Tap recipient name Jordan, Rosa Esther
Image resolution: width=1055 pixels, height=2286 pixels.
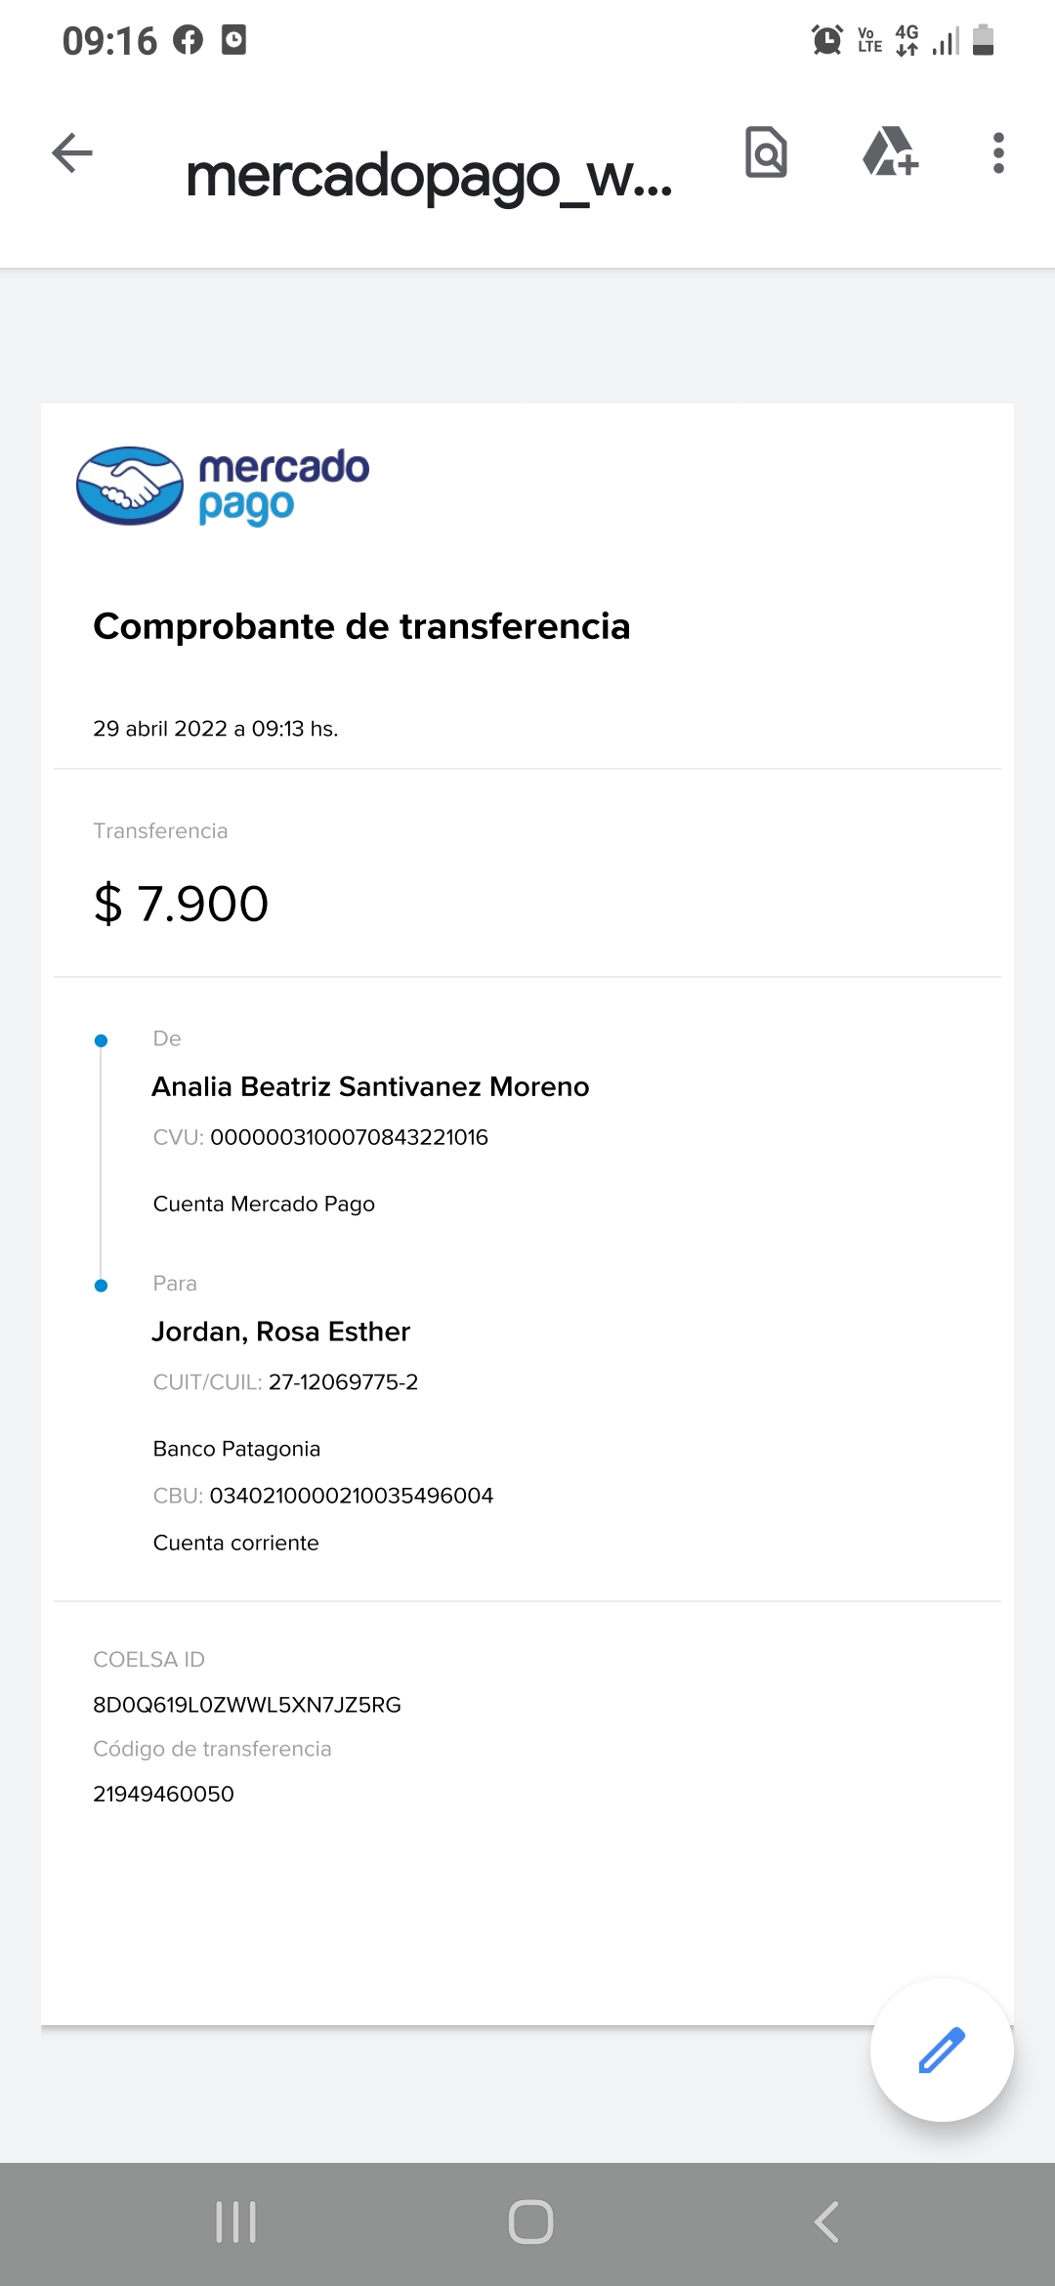click(280, 1332)
